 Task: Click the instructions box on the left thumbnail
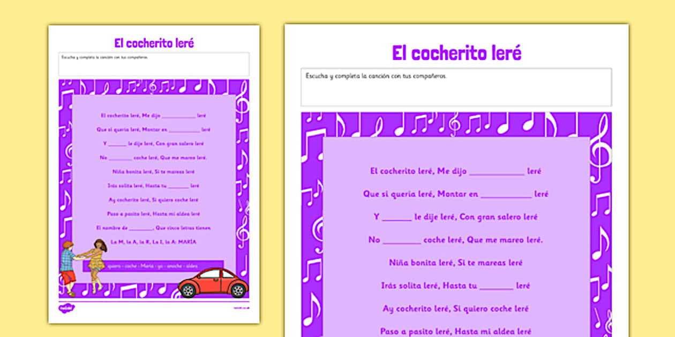(x=154, y=64)
